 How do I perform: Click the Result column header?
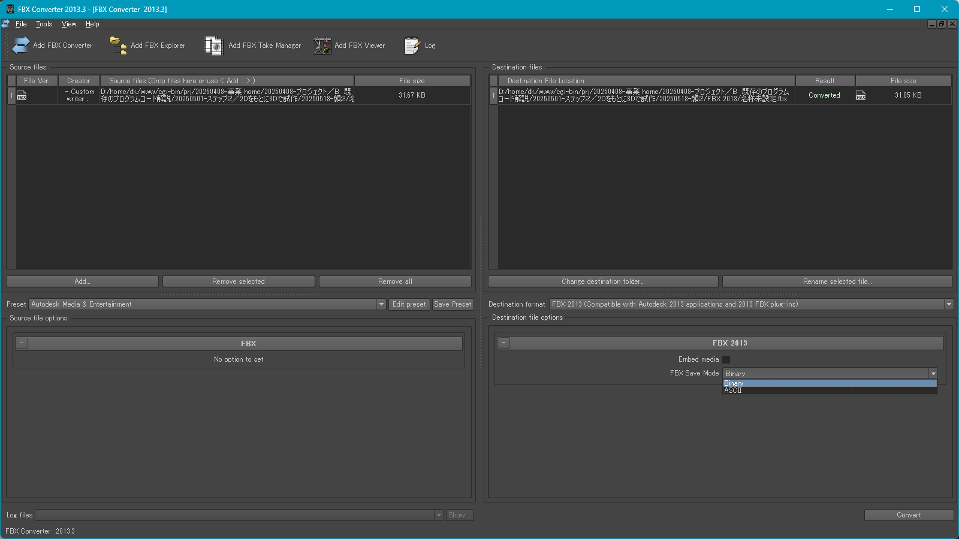click(825, 81)
